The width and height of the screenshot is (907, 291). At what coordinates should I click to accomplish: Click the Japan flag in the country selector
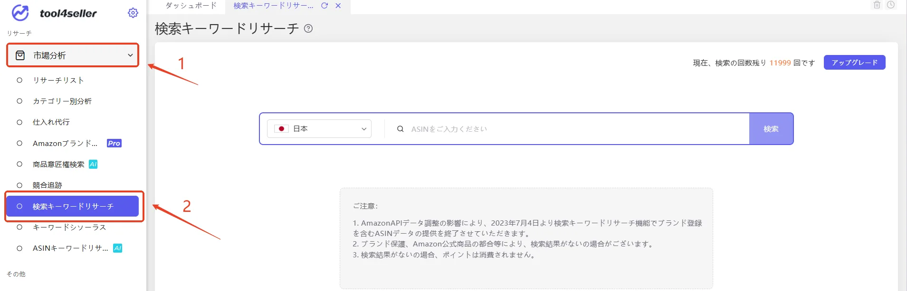coord(281,128)
